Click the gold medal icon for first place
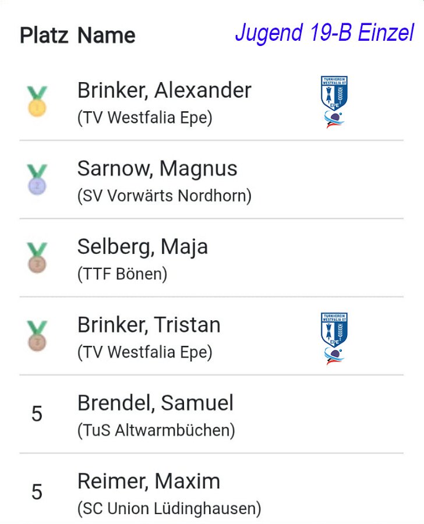424x524 pixels. click(37, 101)
